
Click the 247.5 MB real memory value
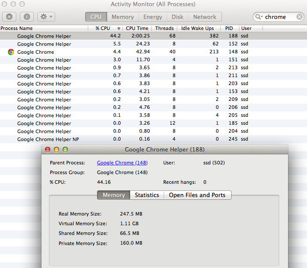(x=131, y=214)
